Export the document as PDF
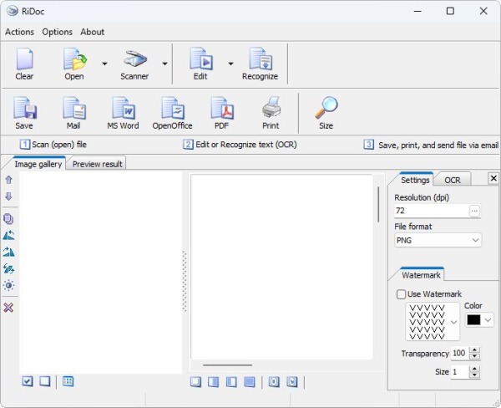Screen dimensions: 501x408 pos(222,108)
